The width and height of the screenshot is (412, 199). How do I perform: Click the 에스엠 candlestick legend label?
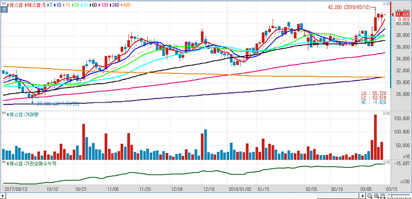coord(15,5)
